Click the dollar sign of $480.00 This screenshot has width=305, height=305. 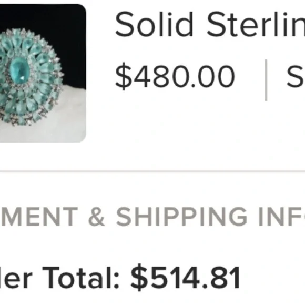(x=124, y=76)
